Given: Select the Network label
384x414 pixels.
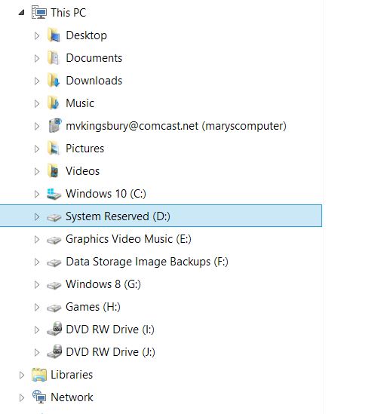Looking at the screenshot, I should 72,397.
